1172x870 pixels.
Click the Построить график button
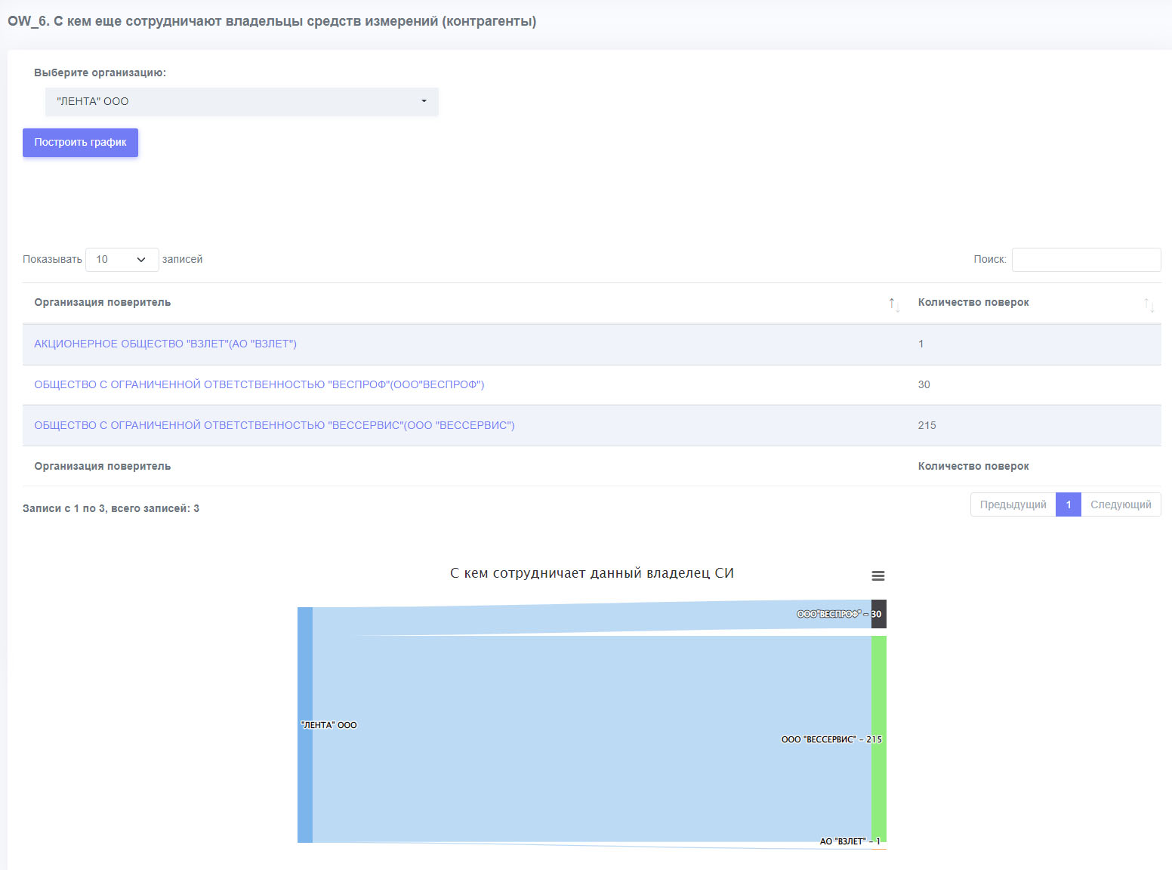(x=80, y=143)
